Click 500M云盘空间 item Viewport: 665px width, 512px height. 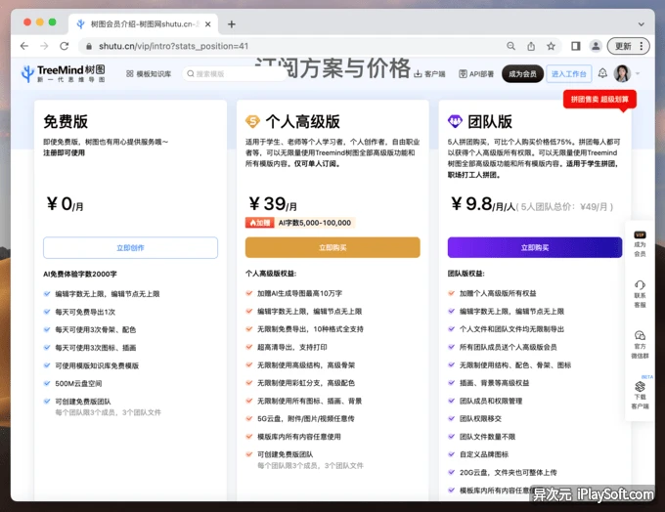point(78,384)
